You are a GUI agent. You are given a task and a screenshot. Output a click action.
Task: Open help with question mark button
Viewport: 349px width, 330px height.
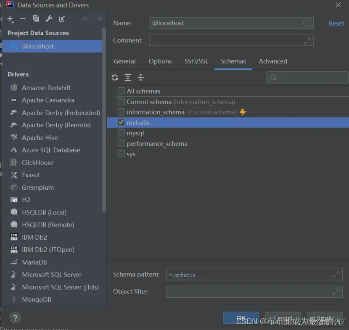pyautogui.click(x=15, y=318)
